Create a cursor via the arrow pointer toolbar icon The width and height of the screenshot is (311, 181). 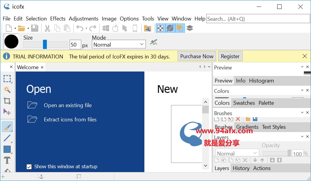click(125, 28)
